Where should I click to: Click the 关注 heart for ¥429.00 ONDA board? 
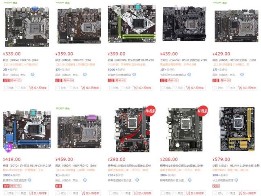tap(231, 88)
